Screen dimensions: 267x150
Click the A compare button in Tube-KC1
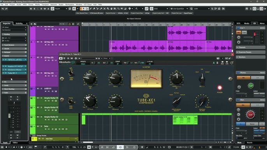pos(214,63)
